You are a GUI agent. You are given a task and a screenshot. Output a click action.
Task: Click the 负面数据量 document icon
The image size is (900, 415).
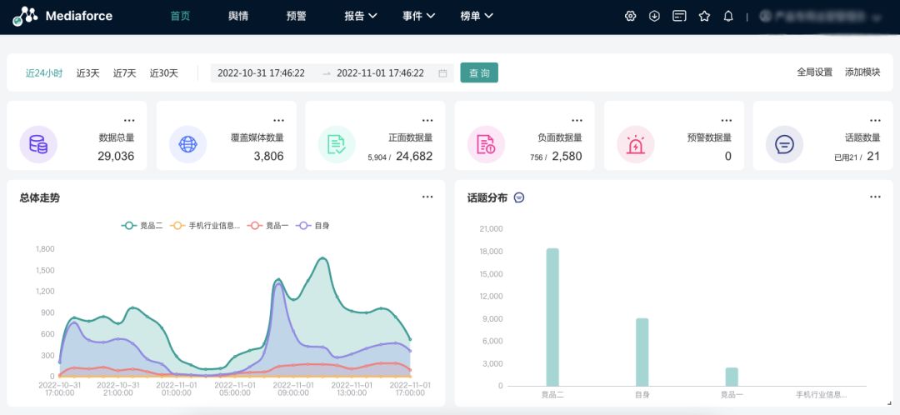(486, 145)
